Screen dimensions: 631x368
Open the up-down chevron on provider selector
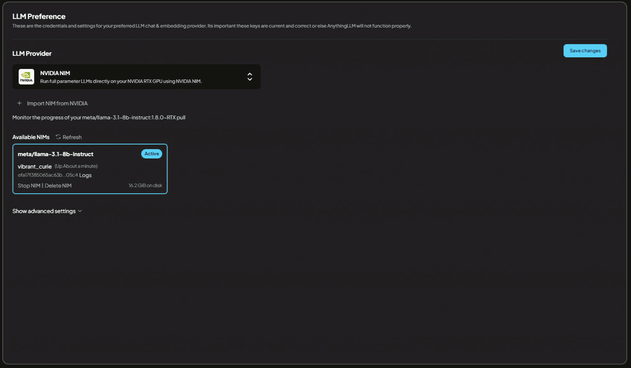click(250, 77)
